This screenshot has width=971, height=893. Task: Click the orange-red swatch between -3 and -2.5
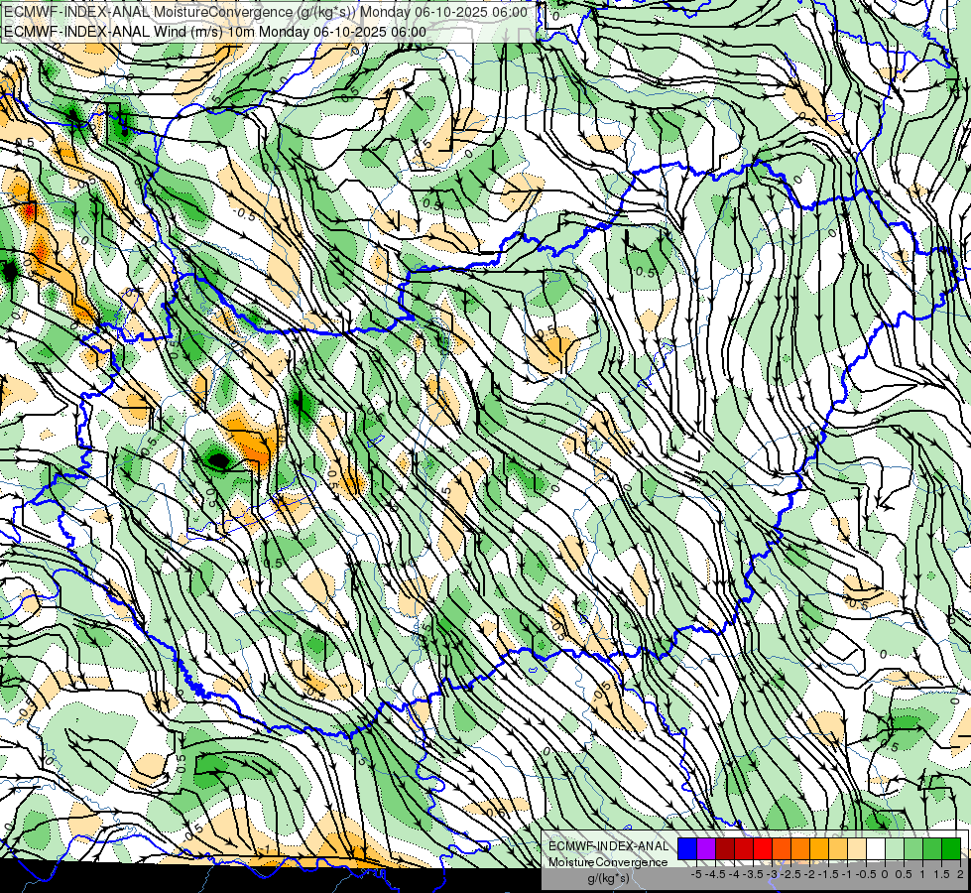[x=782, y=849]
